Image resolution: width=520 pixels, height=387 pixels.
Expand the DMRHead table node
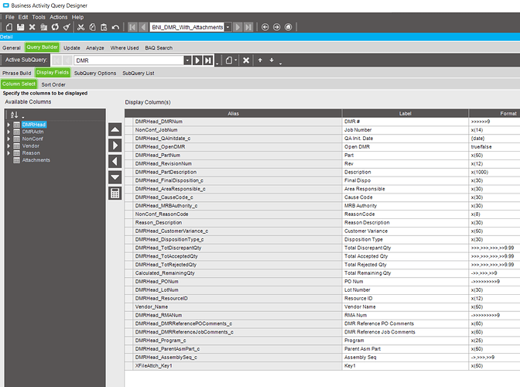coord(9,125)
